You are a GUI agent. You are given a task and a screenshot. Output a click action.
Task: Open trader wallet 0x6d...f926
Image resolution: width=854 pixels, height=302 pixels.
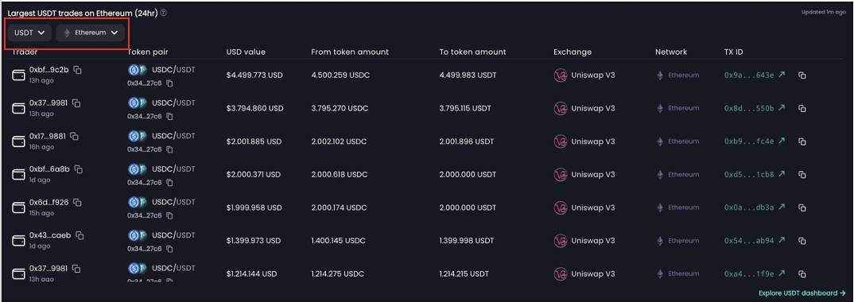(49, 203)
